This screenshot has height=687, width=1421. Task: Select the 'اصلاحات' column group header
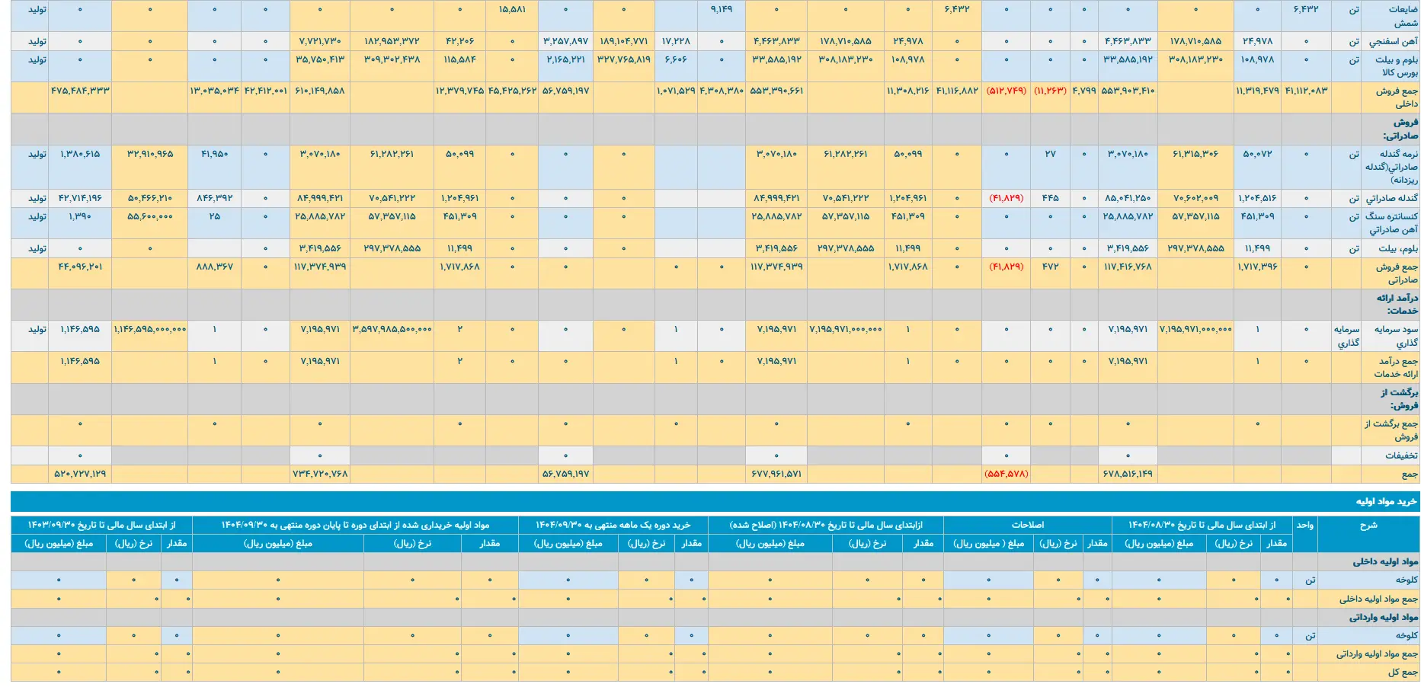[x=1026, y=526]
